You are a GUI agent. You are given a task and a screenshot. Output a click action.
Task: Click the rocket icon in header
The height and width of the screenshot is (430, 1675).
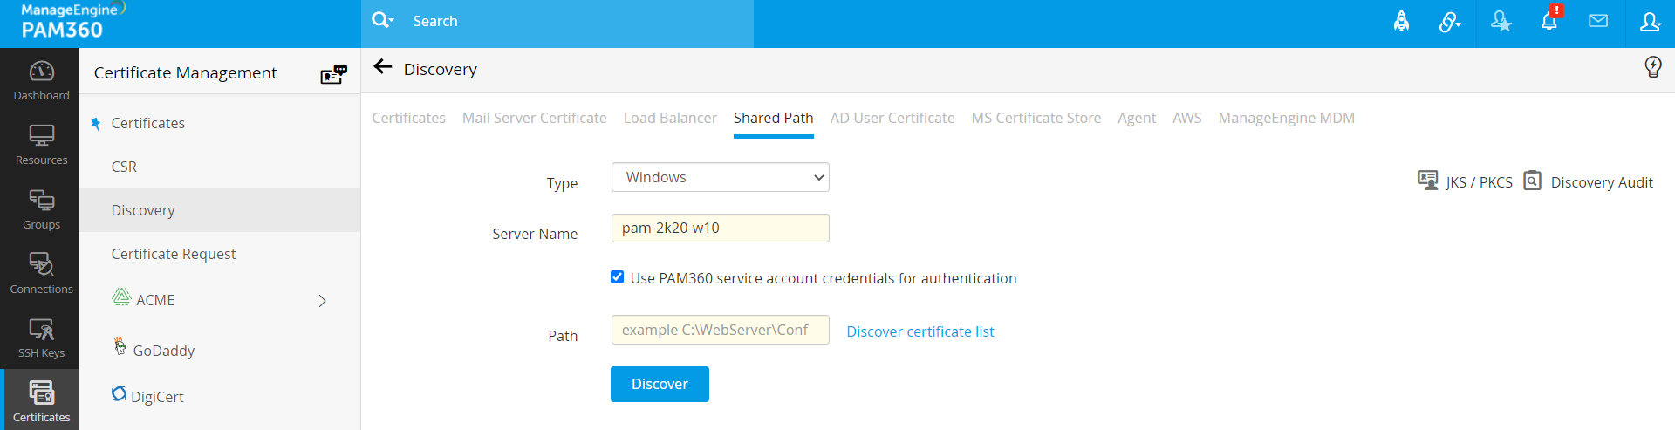pos(1401,21)
